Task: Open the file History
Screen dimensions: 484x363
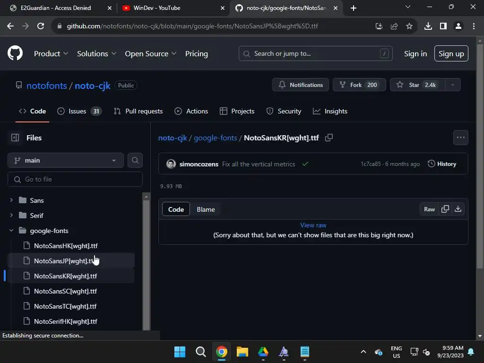Action: [x=442, y=164]
